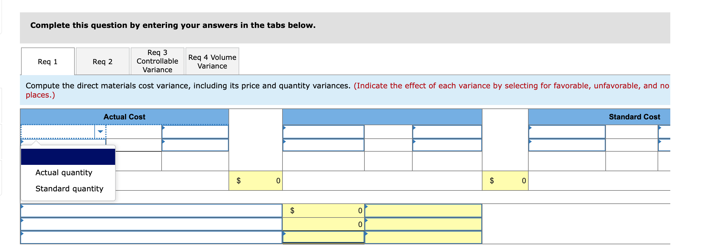The image size is (728, 248).
Task: Collapse the first Actual Cost cell dropdown arrow
Action: [100, 131]
